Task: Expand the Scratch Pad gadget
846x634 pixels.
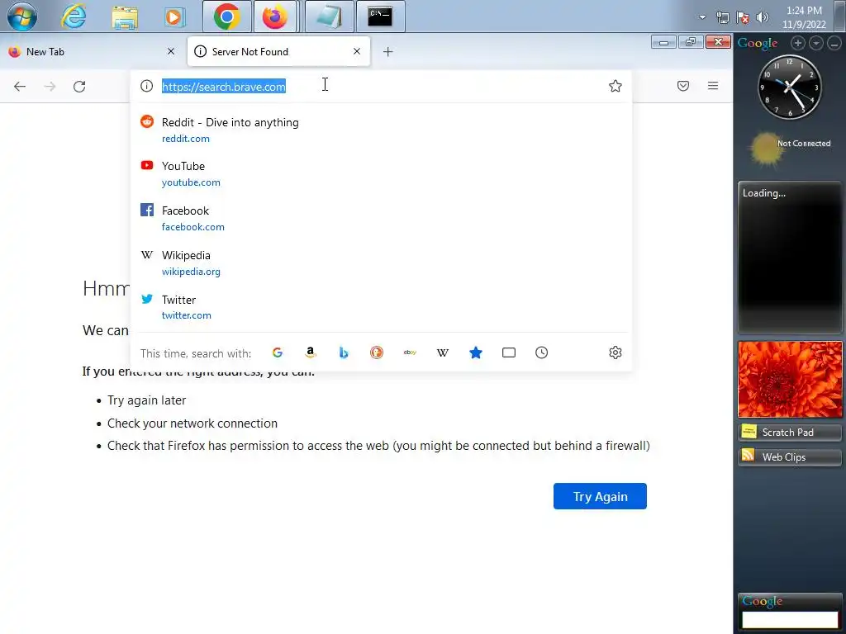Action: (x=790, y=433)
